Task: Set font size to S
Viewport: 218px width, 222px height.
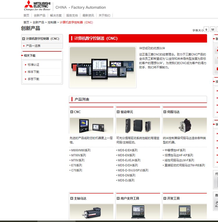Action: coord(206,29)
